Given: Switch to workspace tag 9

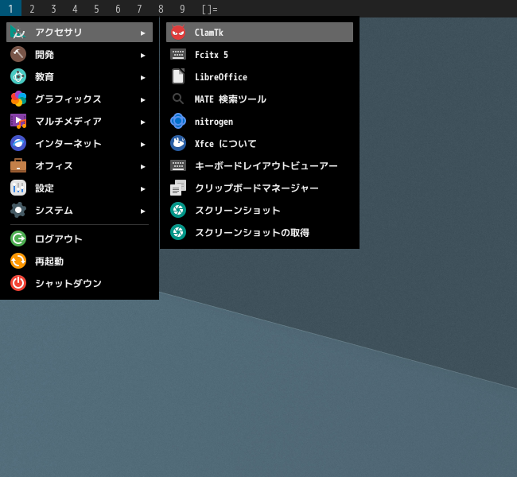Looking at the screenshot, I should [x=182, y=9].
